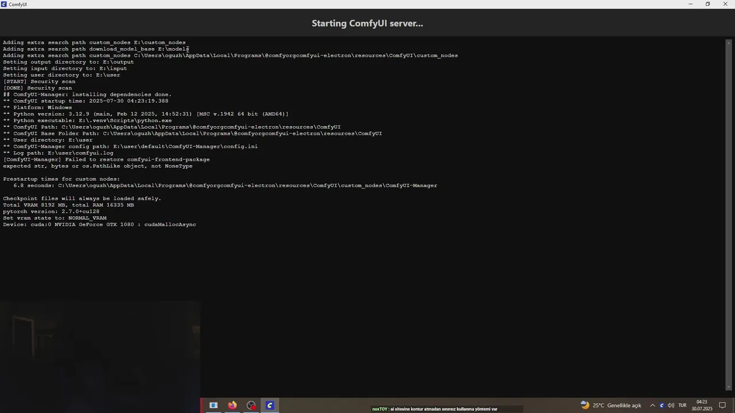Click the vertical log scrollbar track
This screenshot has width=735, height=413.
click(x=729, y=215)
